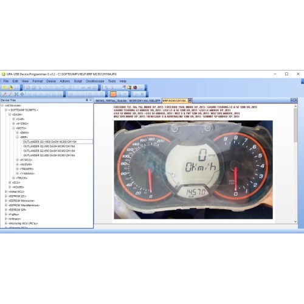
Task: Open the Device menu
Action: click(51, 81)
